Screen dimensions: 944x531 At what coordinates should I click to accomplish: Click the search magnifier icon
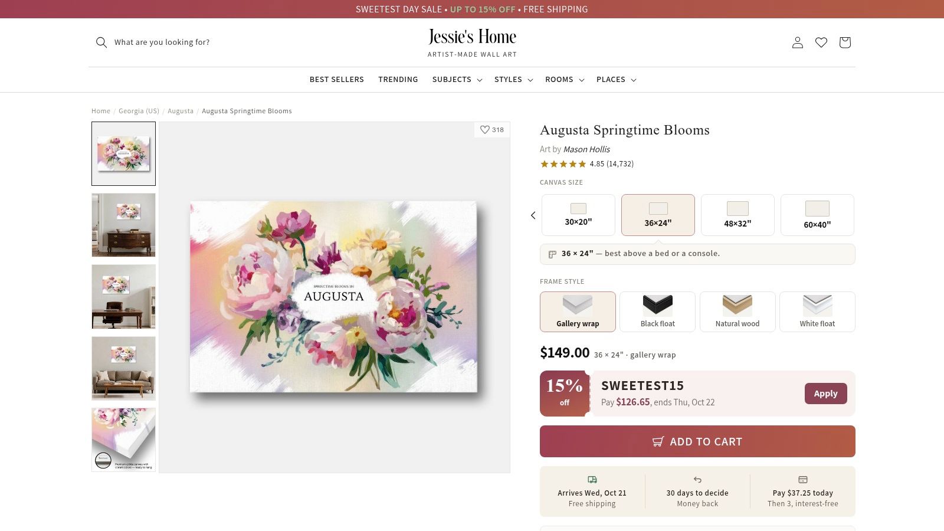click(x=101, y=42)
